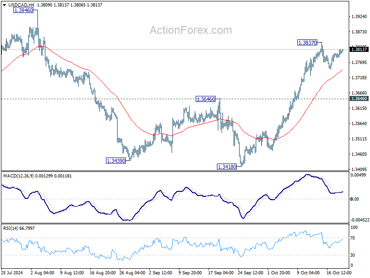Click the 25 Jul 2024 date label
Image resolution: width=370 pixels, height=278 pixels.
click(12, 272)
